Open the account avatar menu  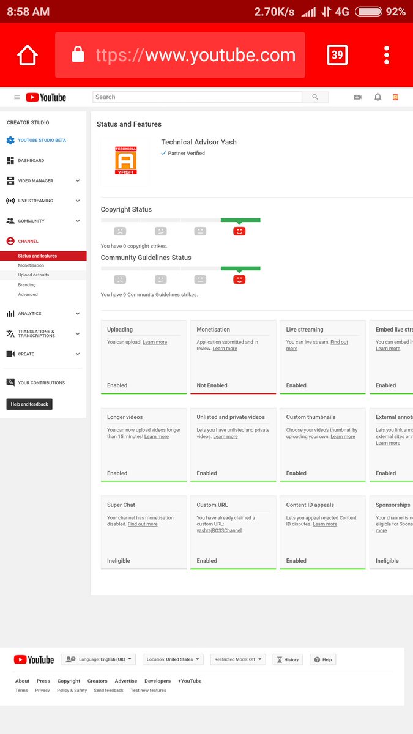tap(395, 97)
